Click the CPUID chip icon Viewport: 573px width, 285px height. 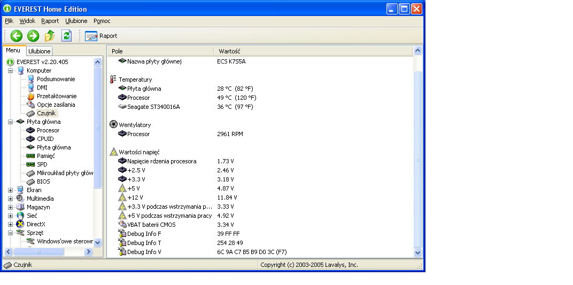30,139
